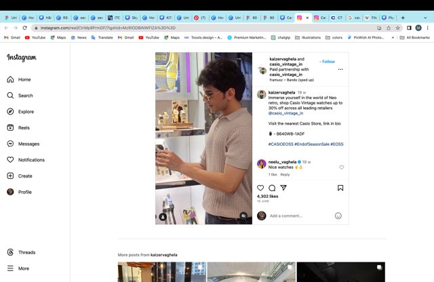Follow kaizervaghela
Viewport: 434px width, 282px height.
pyautogui.click(x=328, y=62)
